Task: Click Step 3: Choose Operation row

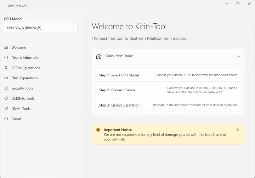Action: pyautogui.click(x=168, y=105)
